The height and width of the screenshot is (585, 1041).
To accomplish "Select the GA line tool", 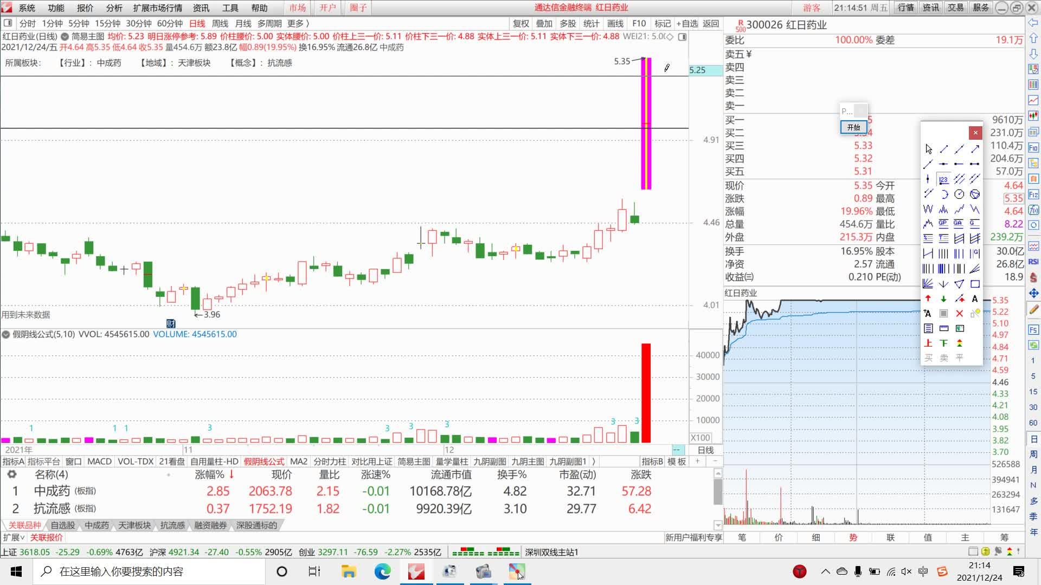I will click(x=959, y=223).
